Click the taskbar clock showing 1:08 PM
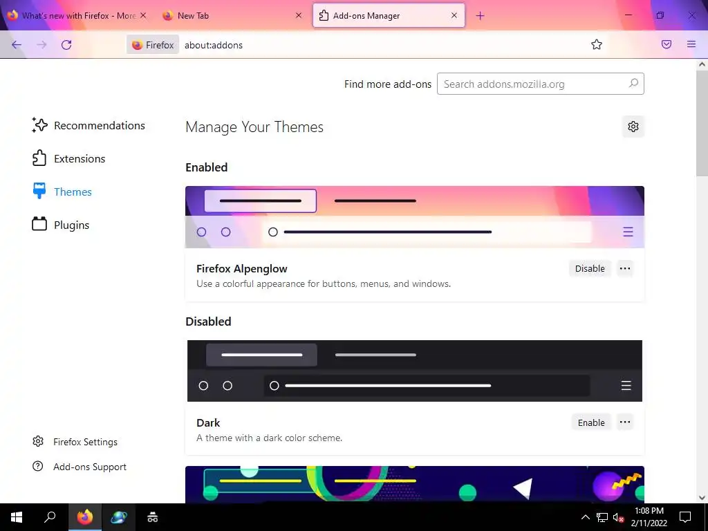This screenshot has width=708, height=531. pyautogui.click(x=649, y=517)
